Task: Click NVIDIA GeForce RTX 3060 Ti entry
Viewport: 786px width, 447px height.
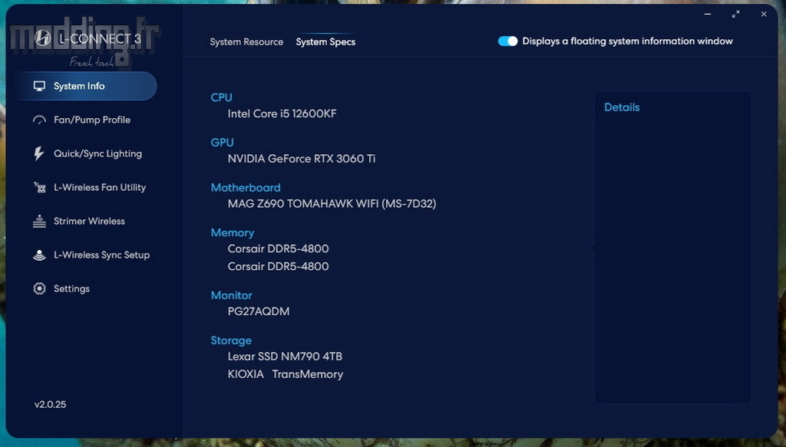Action: click(301, 159)
